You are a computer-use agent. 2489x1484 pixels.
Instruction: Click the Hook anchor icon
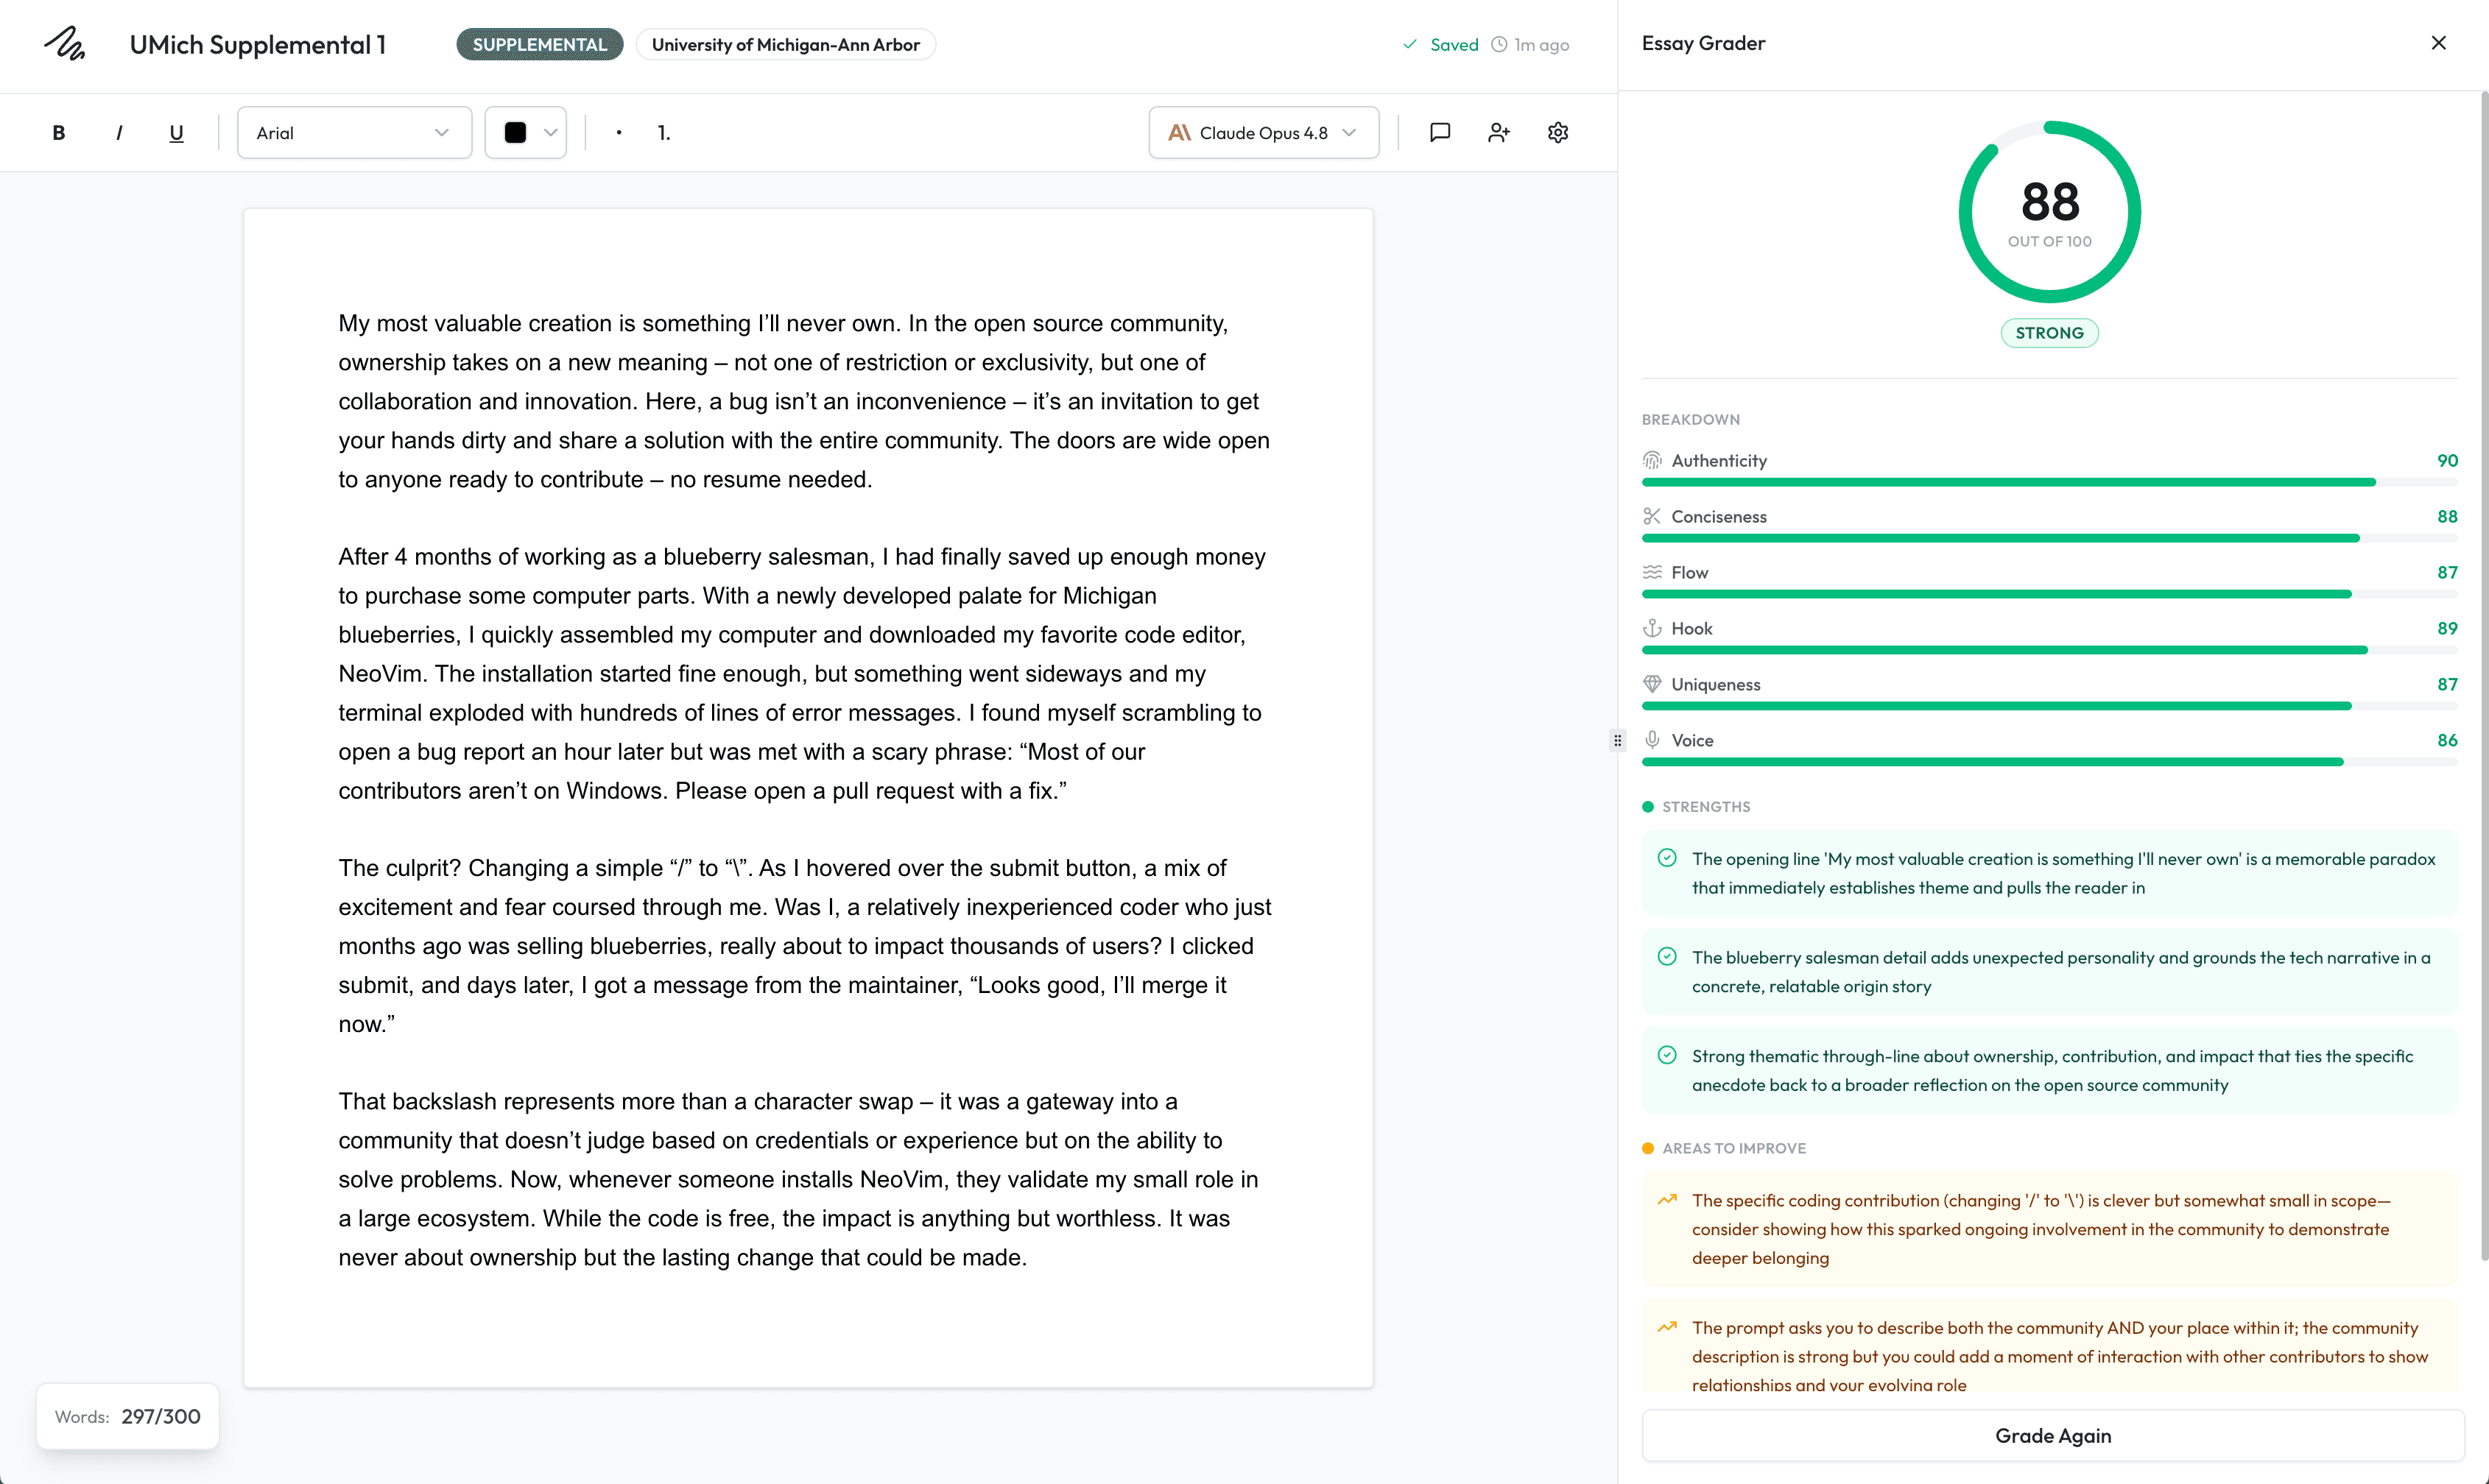tap(1652, 629)
